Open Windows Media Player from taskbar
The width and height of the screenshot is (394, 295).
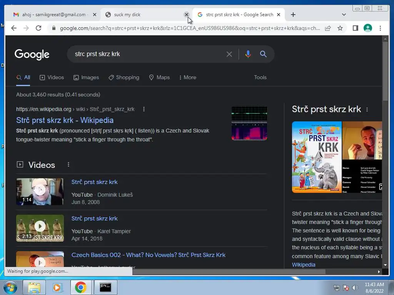[57, 287]
